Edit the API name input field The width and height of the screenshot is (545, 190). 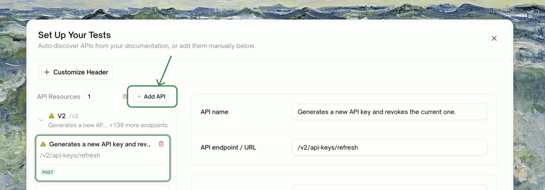[x=389, y=112]
